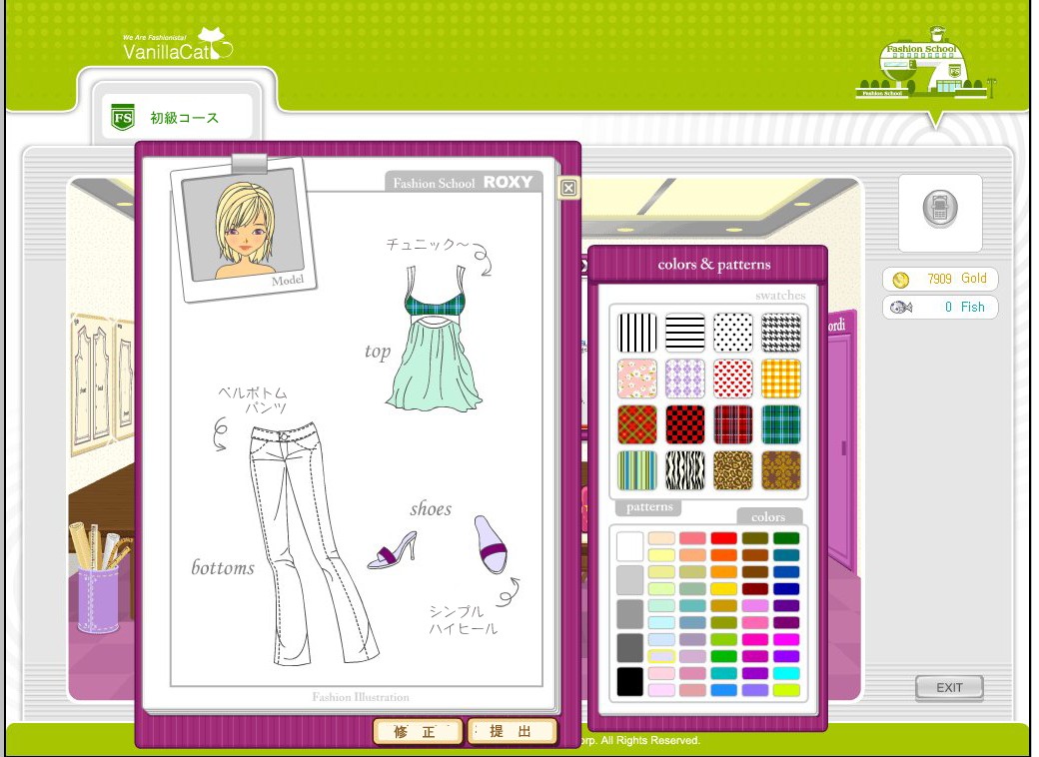Choose the dark red plaid pattern

(x=733, y=424)
